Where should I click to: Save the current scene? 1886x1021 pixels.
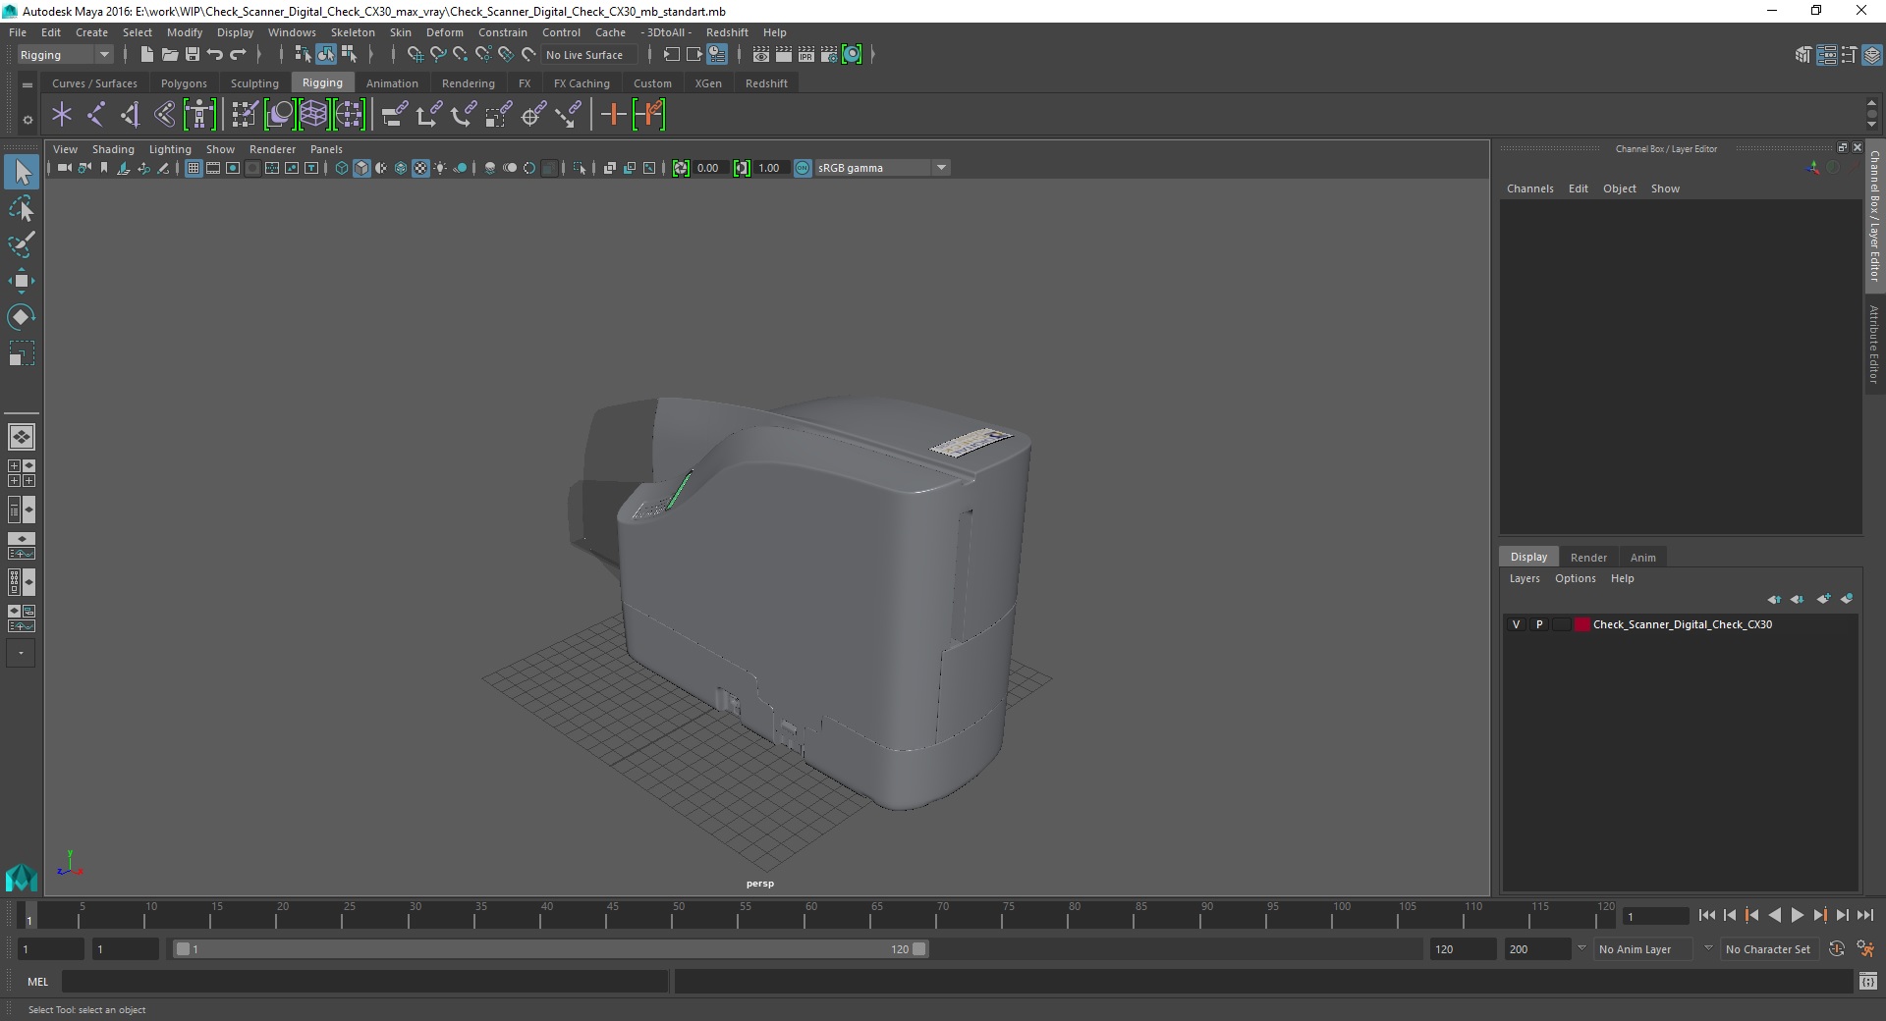pyautogui.click(x=193, y=55)
